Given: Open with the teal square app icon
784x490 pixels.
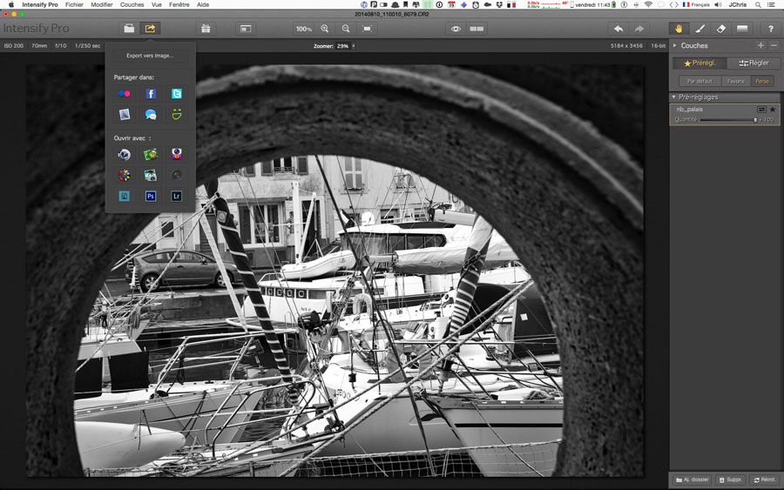Looking at the screenshot, I should 125,197.
